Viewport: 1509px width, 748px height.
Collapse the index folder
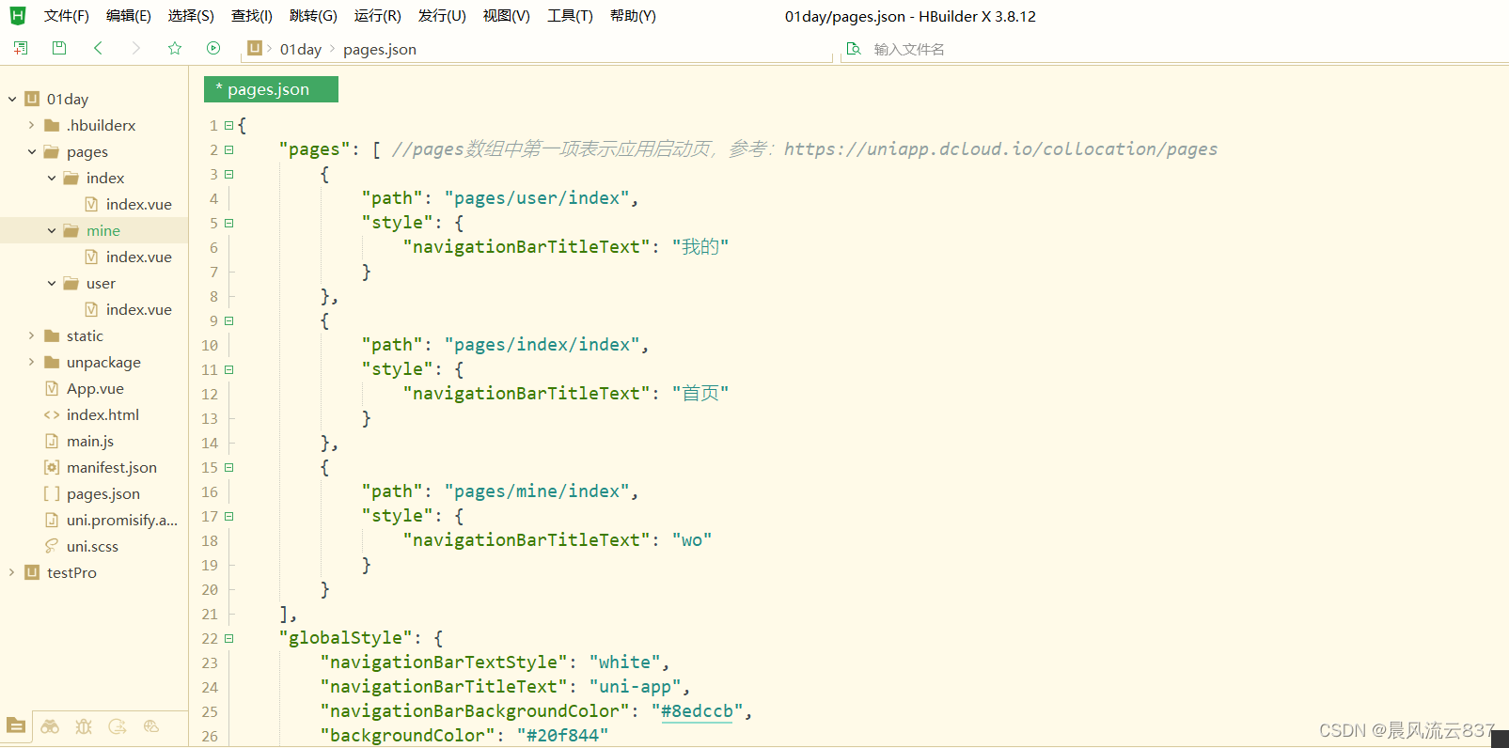coord(52,178)
